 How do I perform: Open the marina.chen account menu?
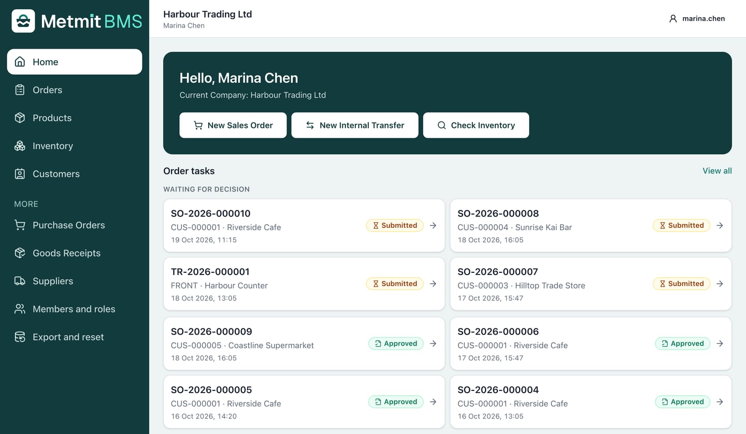tap(697, 19)
